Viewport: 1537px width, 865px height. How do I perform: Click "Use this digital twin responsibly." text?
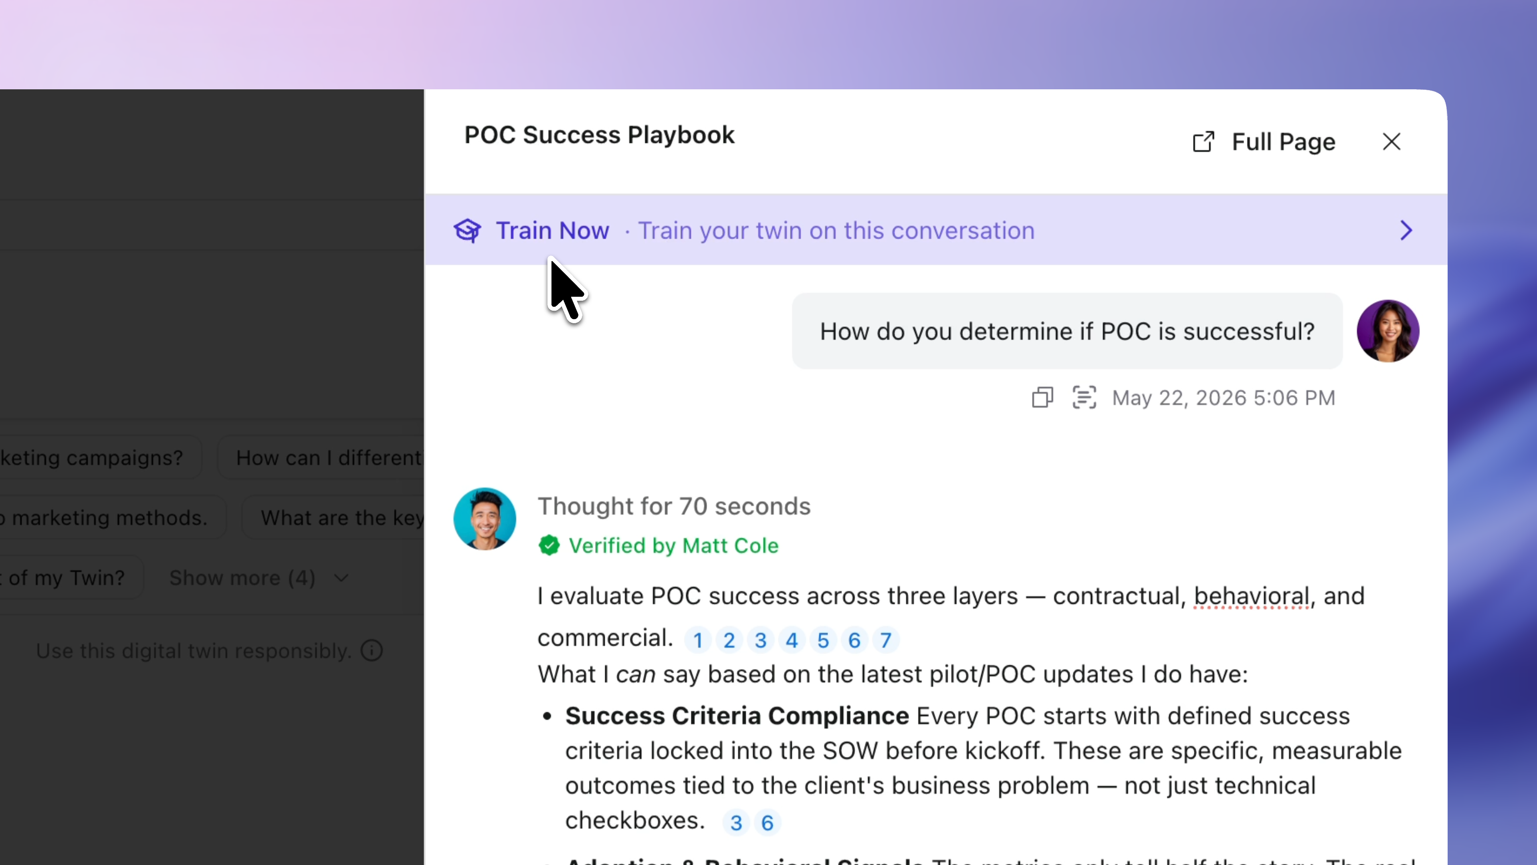tap(193, 650)
